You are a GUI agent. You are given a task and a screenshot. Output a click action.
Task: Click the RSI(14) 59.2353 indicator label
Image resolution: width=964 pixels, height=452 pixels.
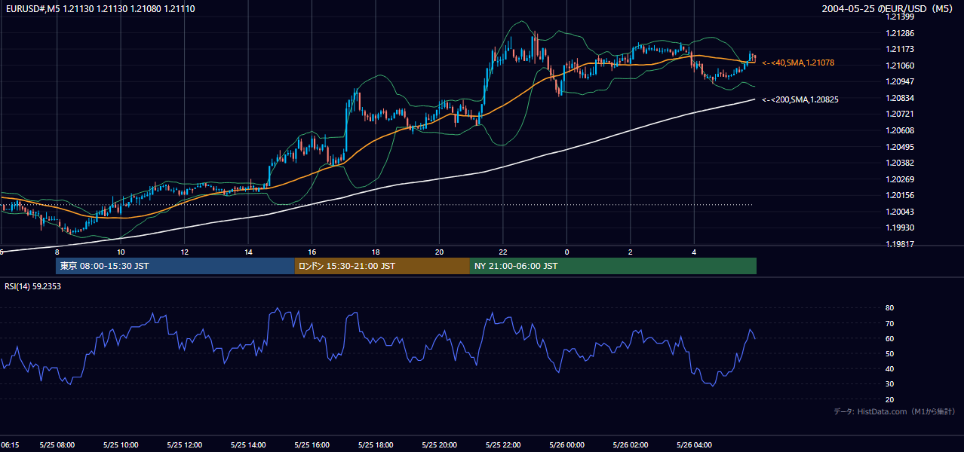pyautogui.click(x=32, y=286)
